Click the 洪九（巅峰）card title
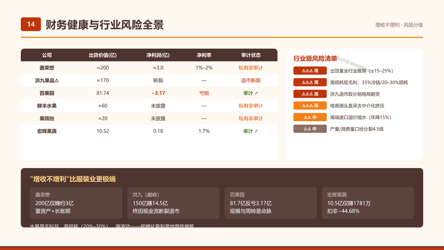 tap(146, 195)
